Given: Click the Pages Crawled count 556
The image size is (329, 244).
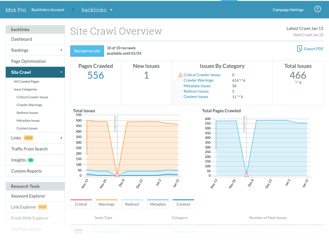Looking at the screenshot, I should point(96,75).
